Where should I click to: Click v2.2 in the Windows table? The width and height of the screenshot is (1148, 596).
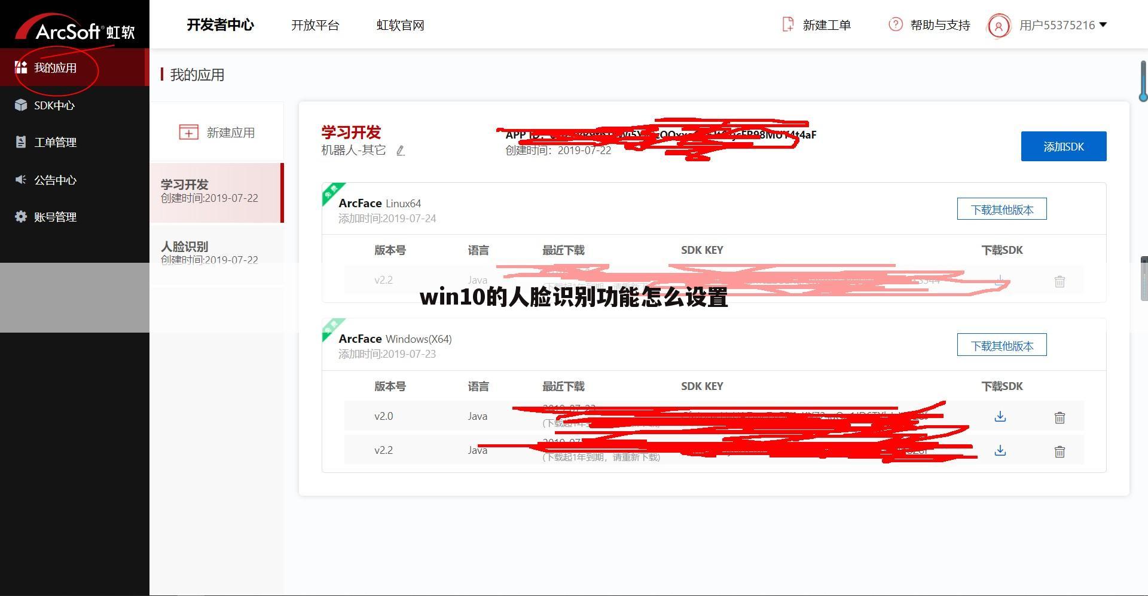pos(384,450)
